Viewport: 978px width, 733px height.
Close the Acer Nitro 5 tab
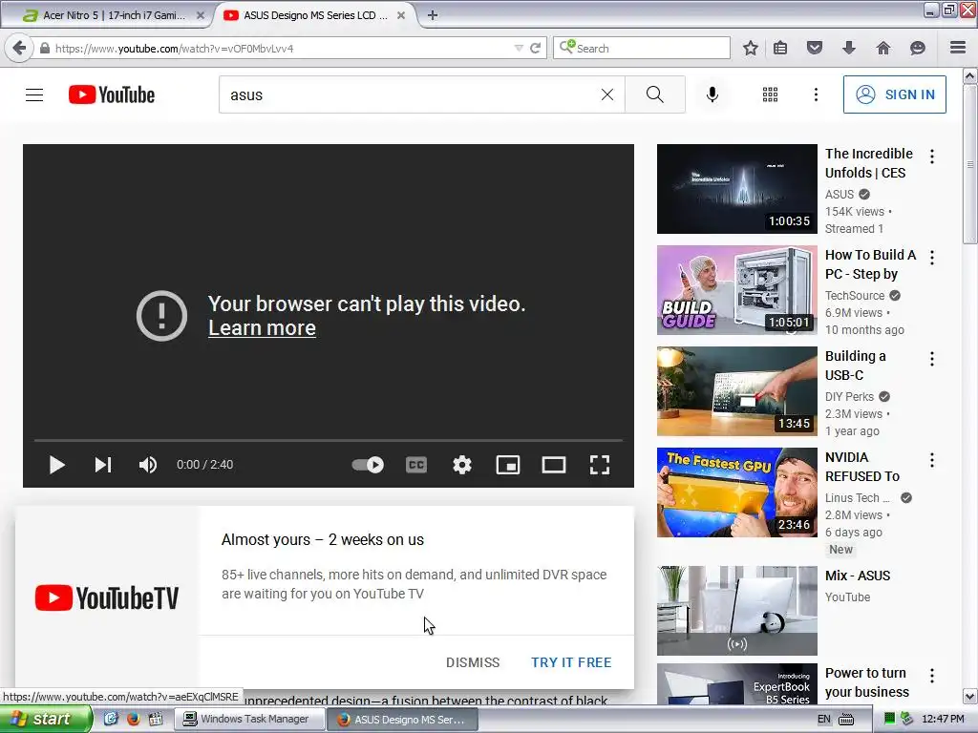[201, 15]
